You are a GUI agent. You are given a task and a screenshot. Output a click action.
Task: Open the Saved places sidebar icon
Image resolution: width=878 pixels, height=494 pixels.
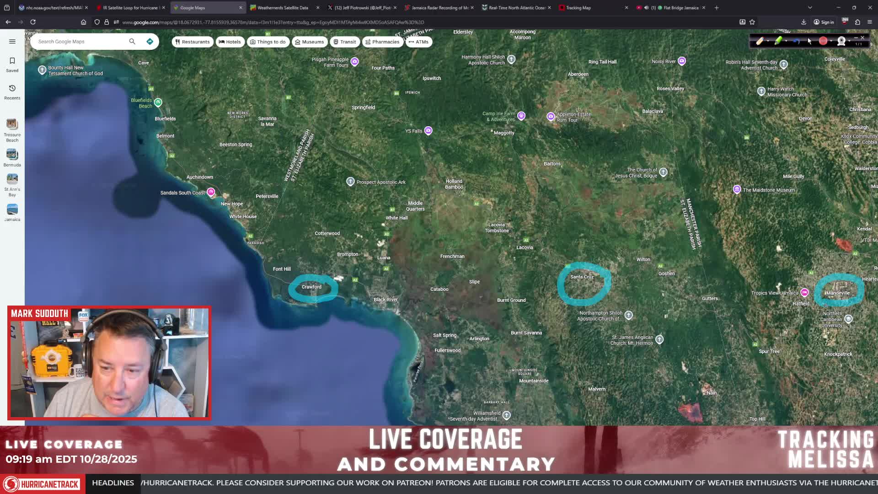point(12,64)
